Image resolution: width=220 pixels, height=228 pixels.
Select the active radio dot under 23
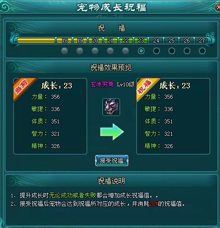(141, 51)
